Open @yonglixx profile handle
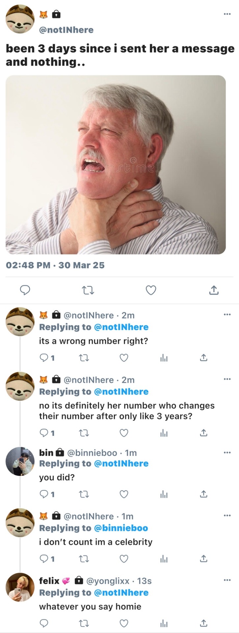The image size is (239, 633). [x=108, y=581]
